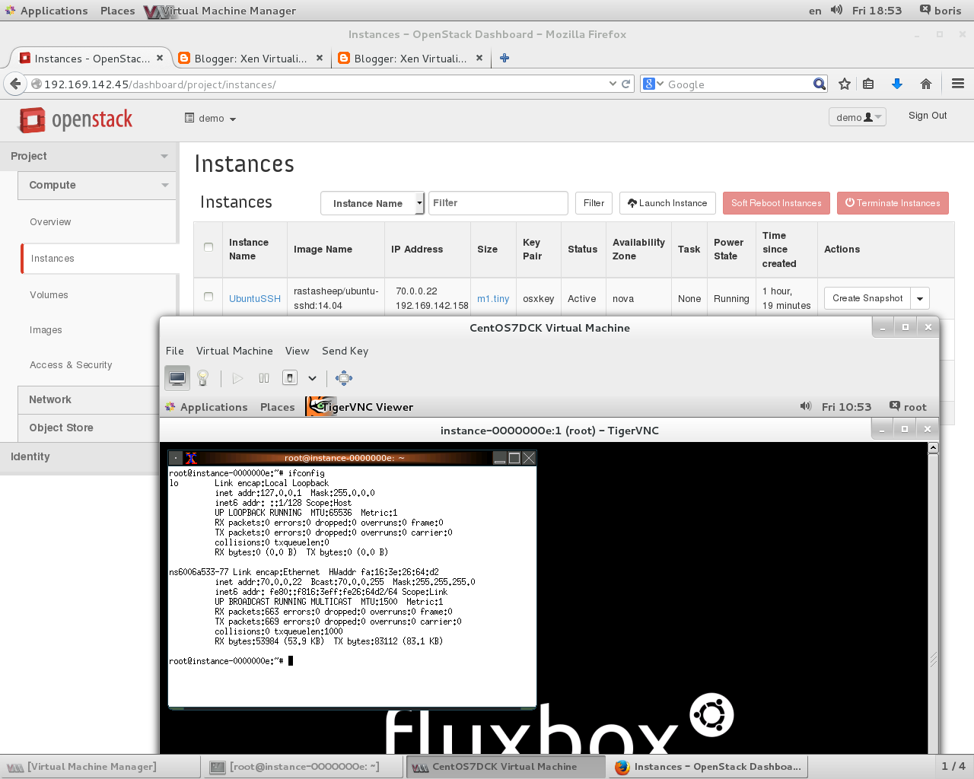Reload page via refresh icon
Viewport: 974px width, 779px height.
tap(626, 84)
